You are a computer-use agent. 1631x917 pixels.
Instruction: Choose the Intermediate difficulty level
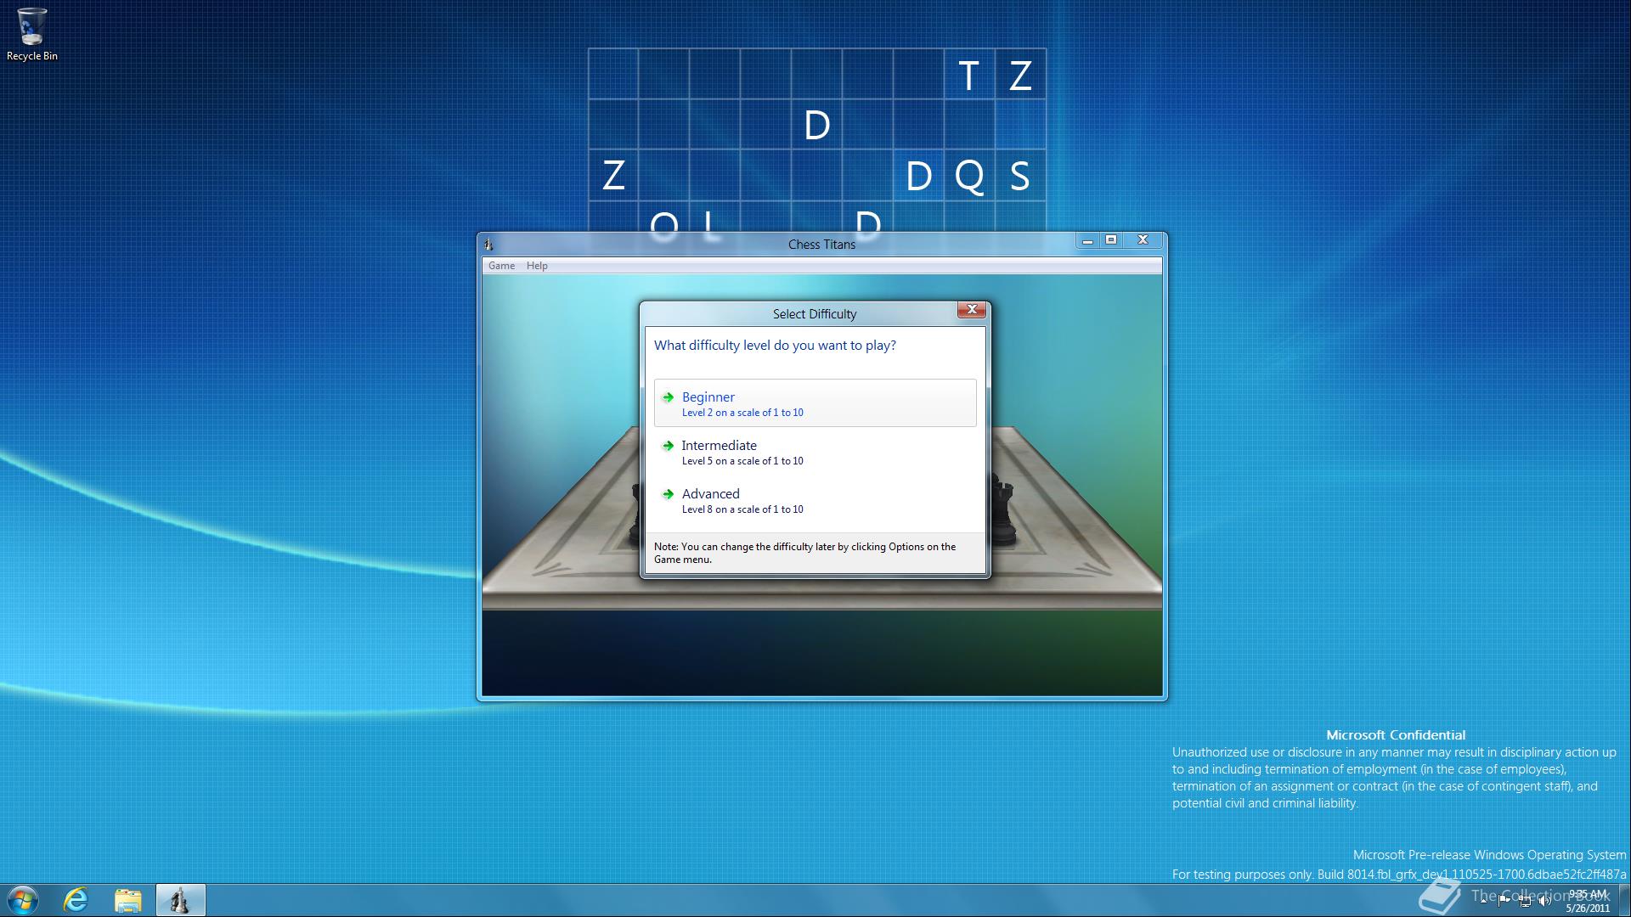click(x=815, y=452)
